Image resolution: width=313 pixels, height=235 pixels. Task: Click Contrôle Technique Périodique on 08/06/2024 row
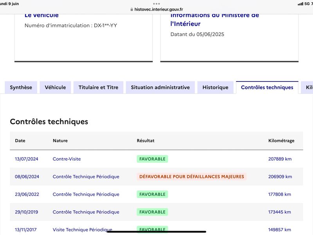point(86,177)
